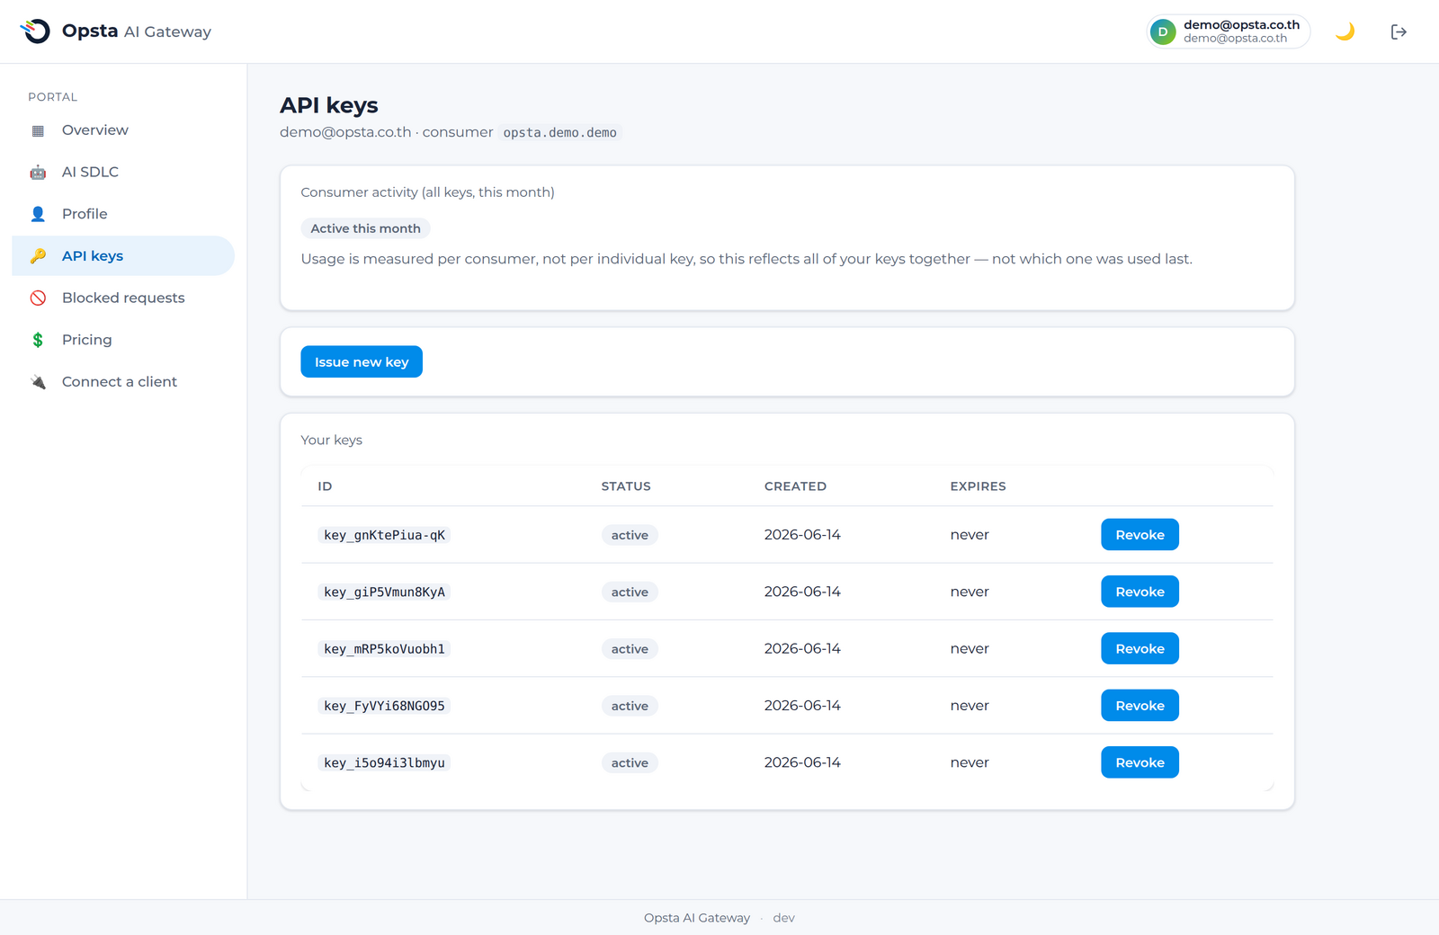Toggle dark mode with the moon icon
The width and height of the screenshot is (1439, 935).
coord(1345,31)
